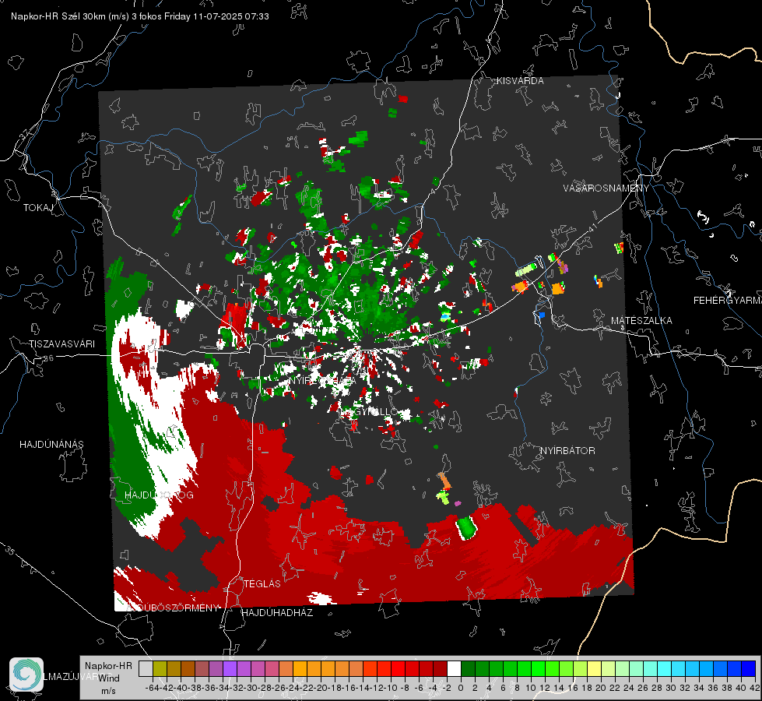The height and width of the screenshot is (701, 762).
Task: Pick the grey first swatch in legend
Action: [146, 668]
